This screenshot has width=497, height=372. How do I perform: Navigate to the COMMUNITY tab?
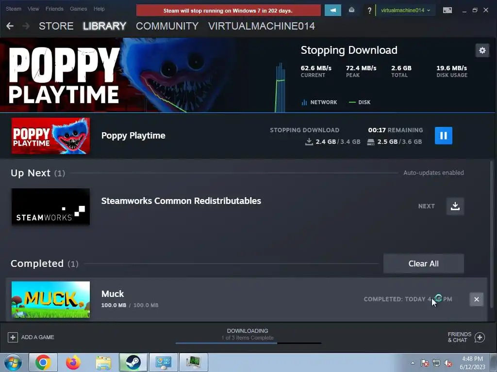click(x=167, y=26)
